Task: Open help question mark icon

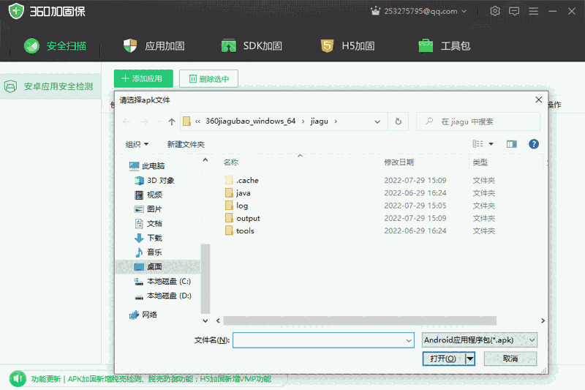Action: point(534,144)
